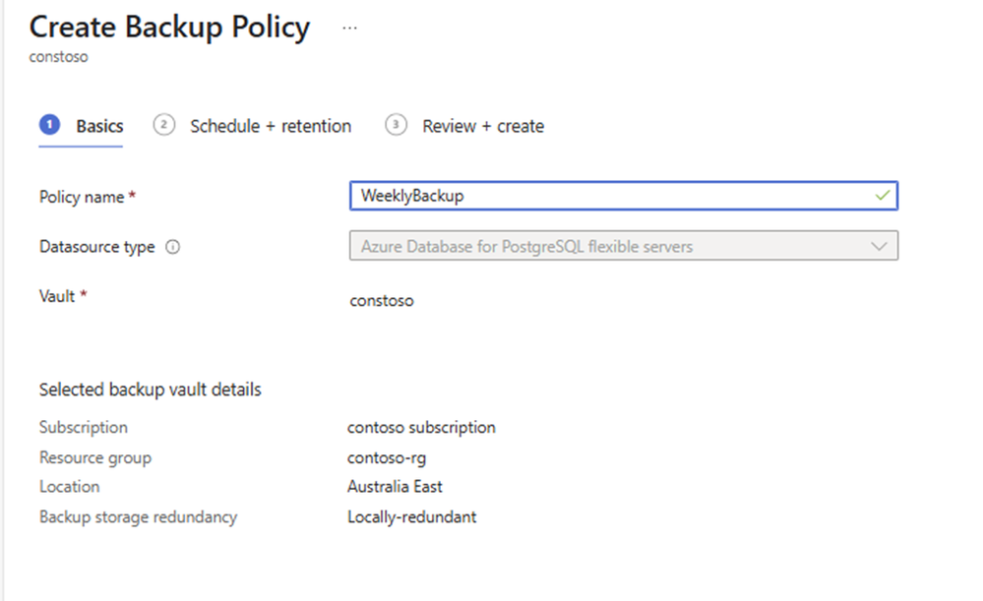Click the Datasource type dropdown chevron
The width and height of the screenshot is (983, 601).
tap(879, 246)
